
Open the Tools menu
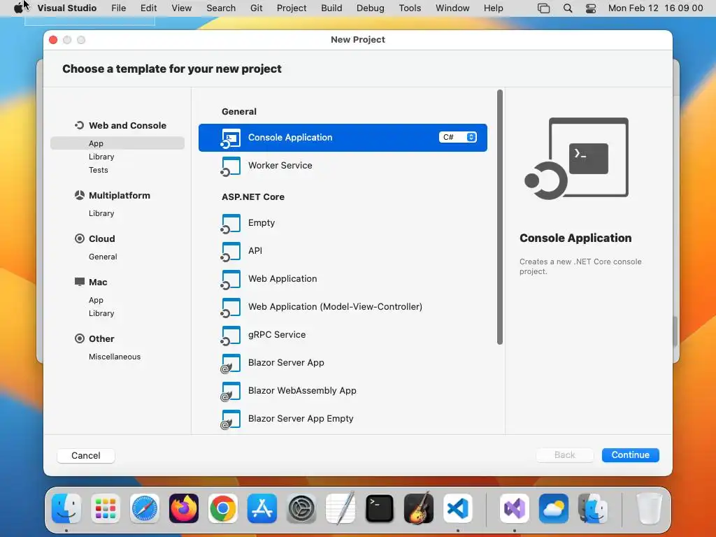(x=410, y=8)
